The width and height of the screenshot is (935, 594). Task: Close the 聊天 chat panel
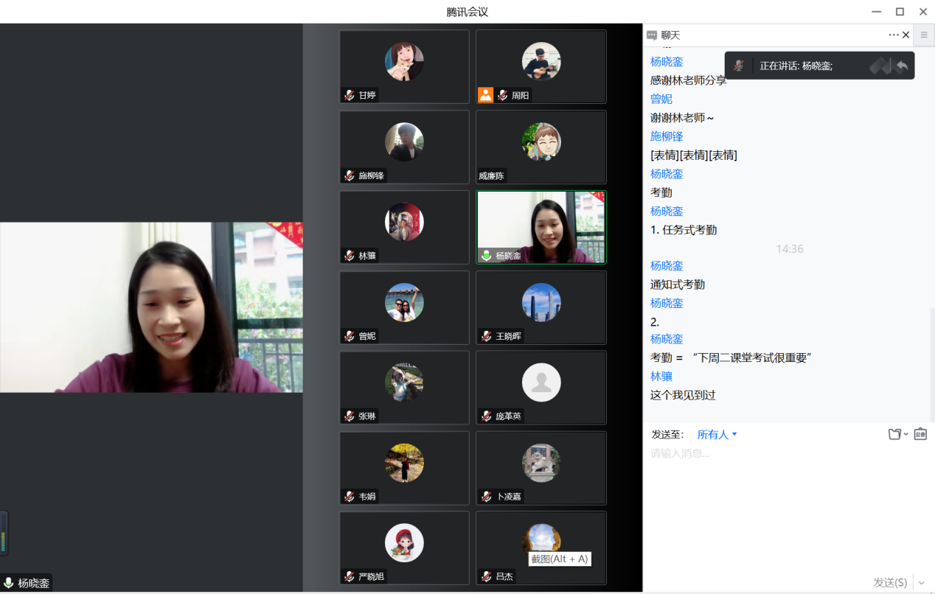tap(906, 35)
